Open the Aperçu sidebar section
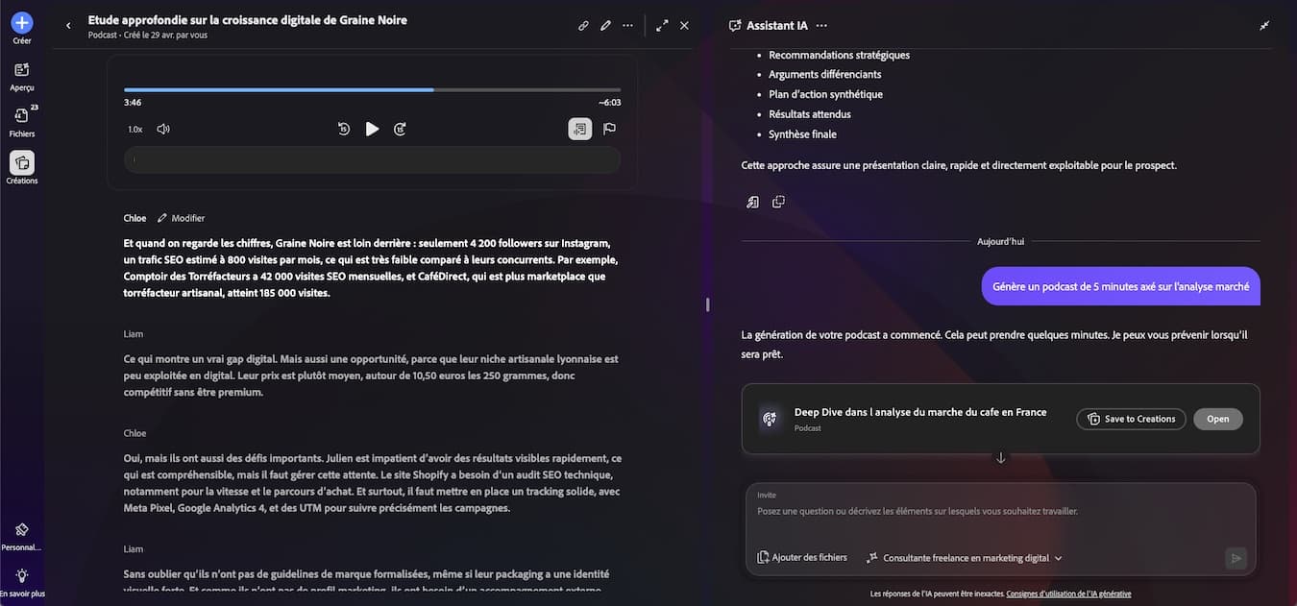 click(x=21, y=76)
